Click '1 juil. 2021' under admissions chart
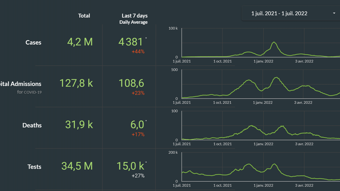340x191 pixels. click(182, 103)
